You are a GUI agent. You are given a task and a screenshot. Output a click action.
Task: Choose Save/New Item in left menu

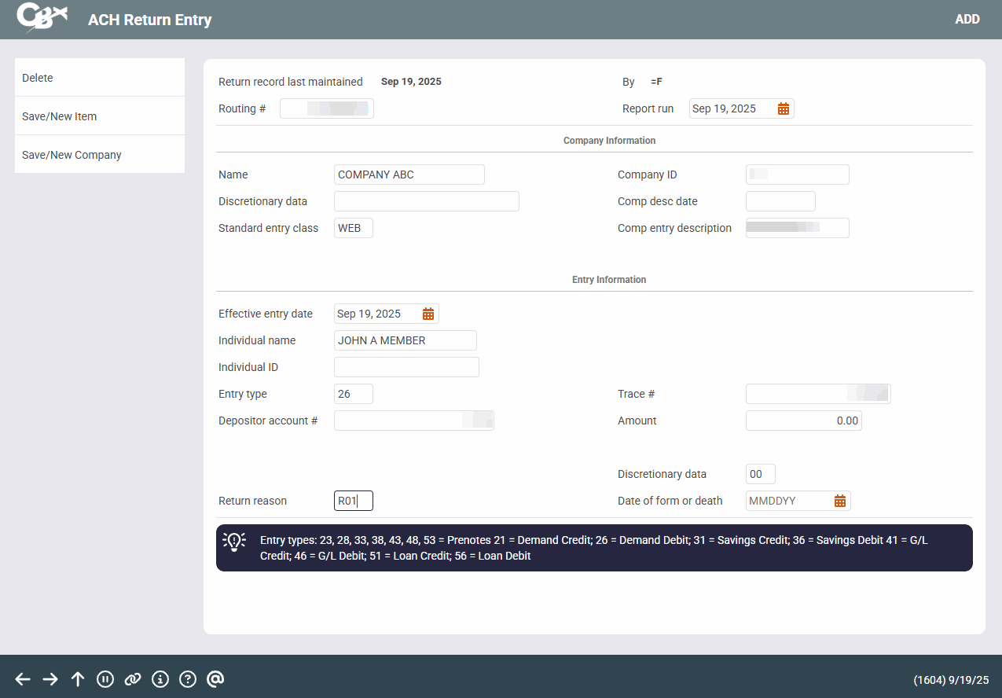click(x=100, y=116)
